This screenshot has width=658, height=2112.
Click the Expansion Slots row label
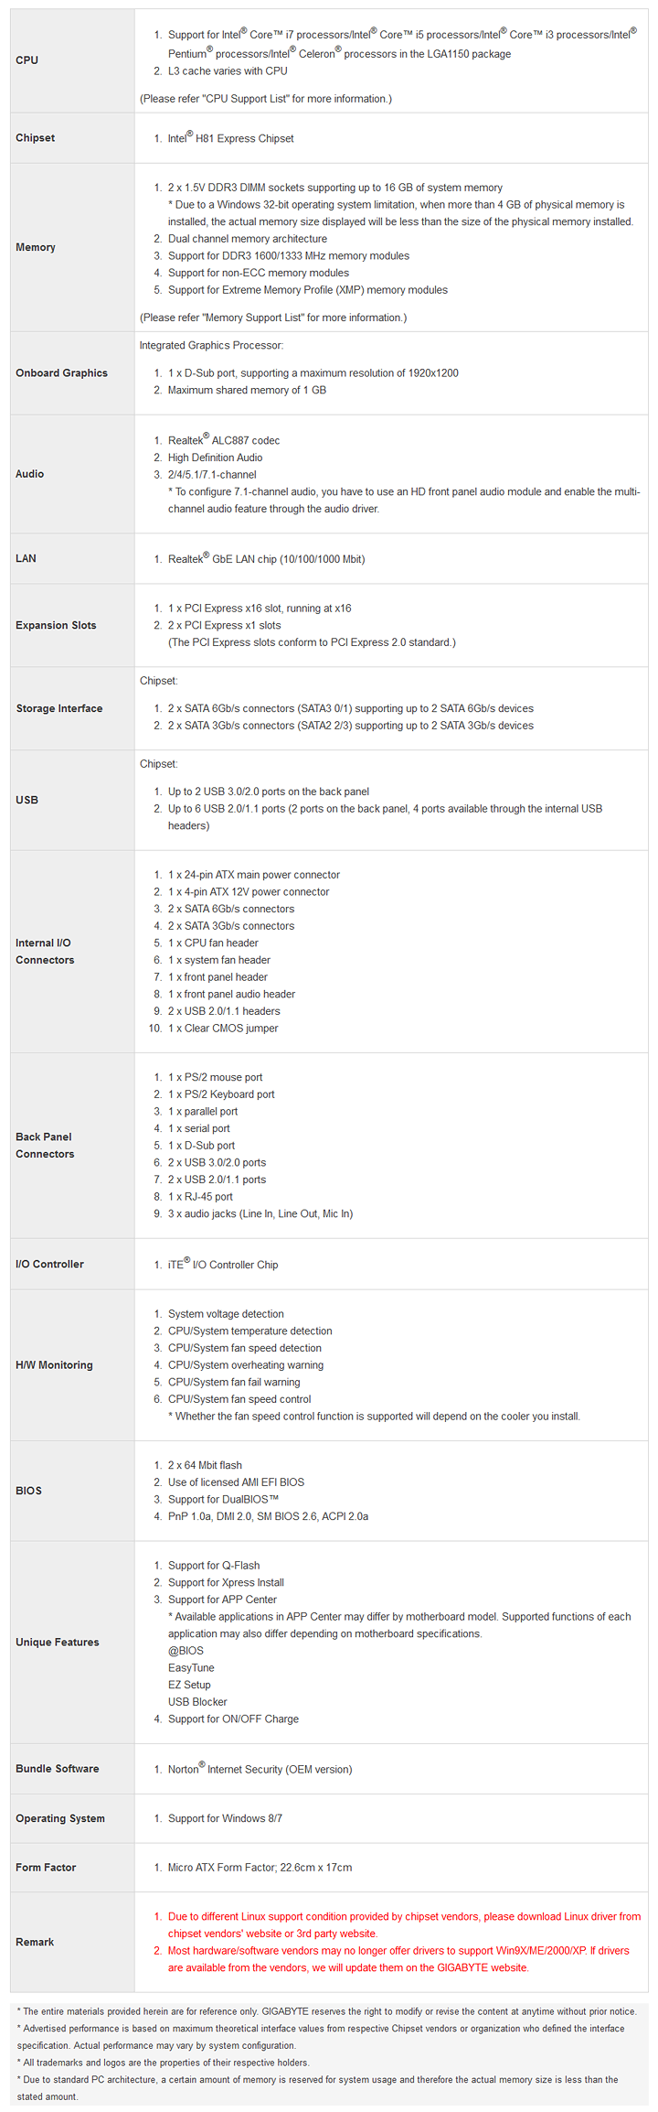56,626
